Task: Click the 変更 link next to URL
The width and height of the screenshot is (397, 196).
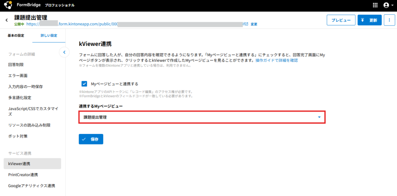Action: [x=254, y=24]
